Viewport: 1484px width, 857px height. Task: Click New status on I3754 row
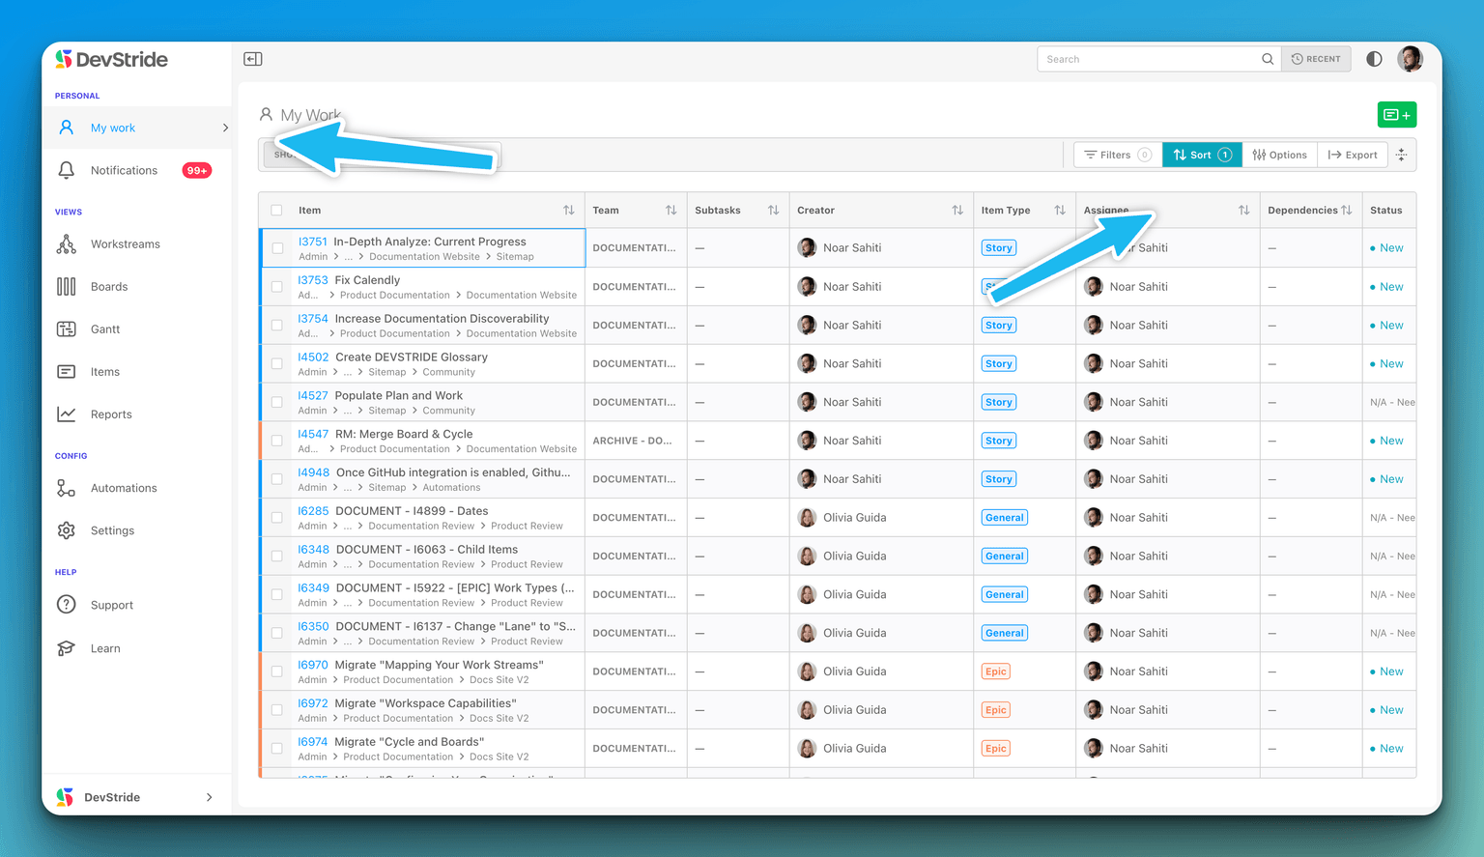[x=1387, y=326]
